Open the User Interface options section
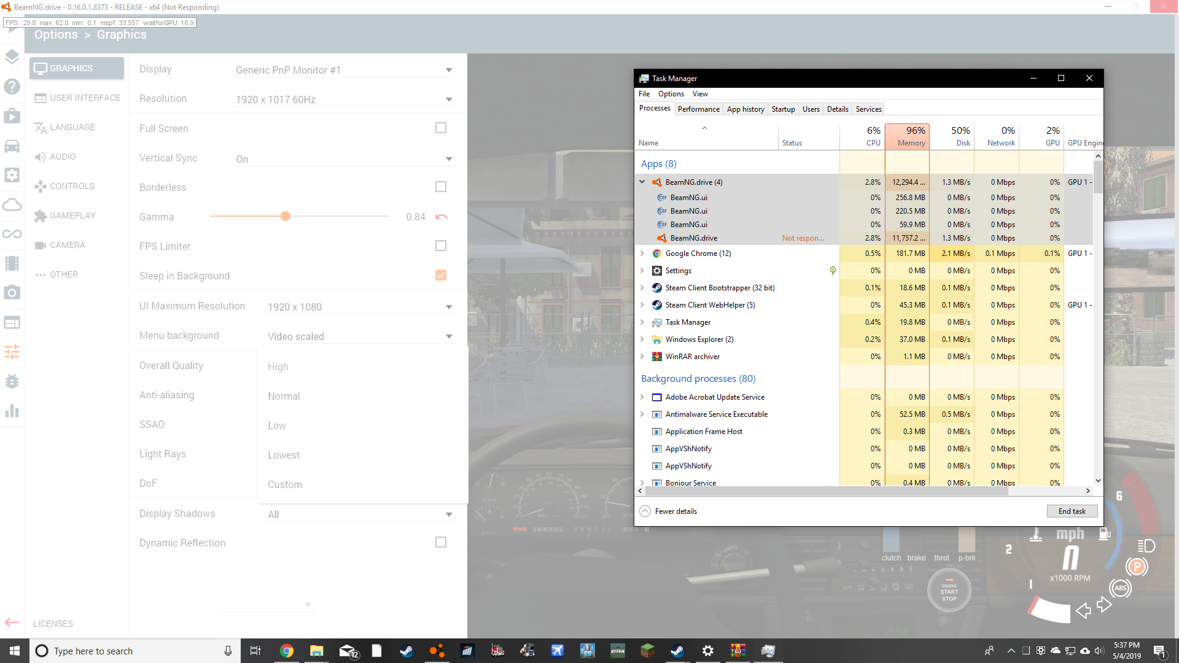The width and height of the screenshot is (1179, 663). click(77, 98)
